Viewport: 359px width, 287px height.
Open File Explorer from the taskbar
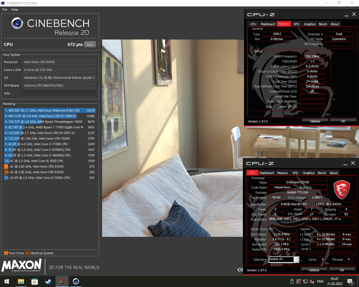21,281
